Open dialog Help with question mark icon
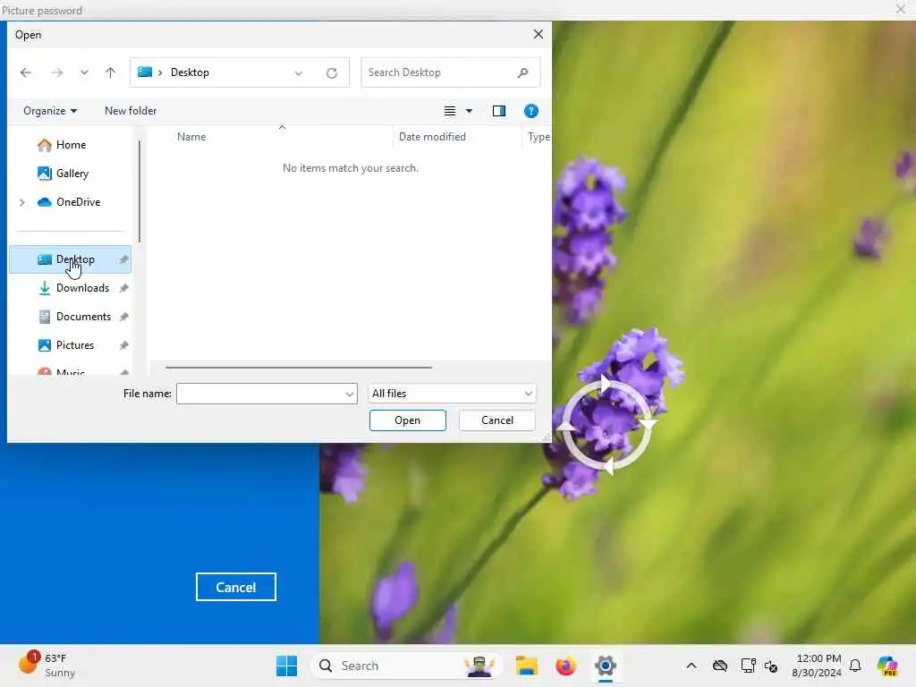Image resolution: width=916 pixels, height=687 pixels. (531, 111)
